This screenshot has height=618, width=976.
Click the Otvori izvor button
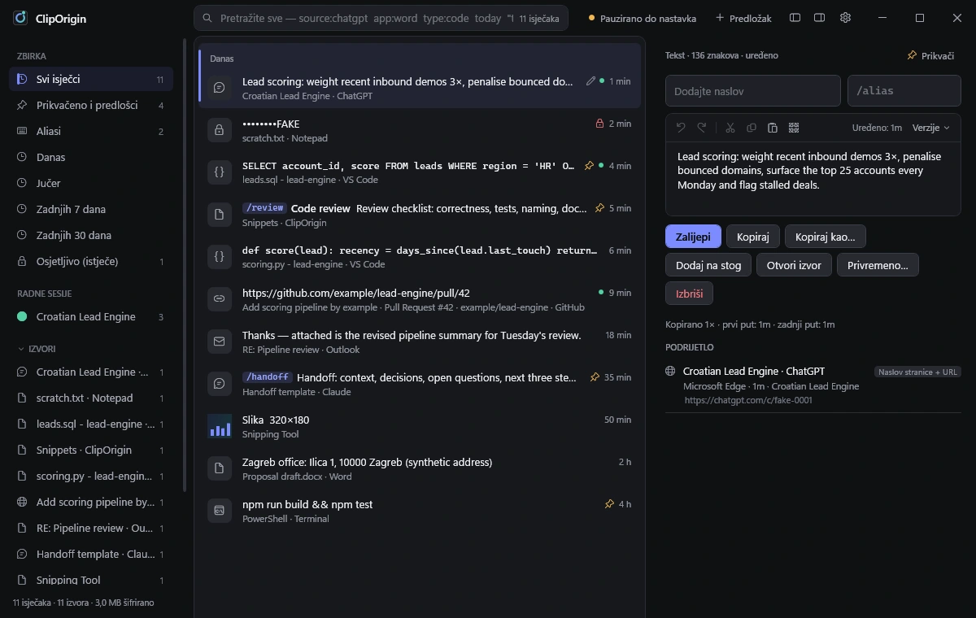tap(794, 265)
